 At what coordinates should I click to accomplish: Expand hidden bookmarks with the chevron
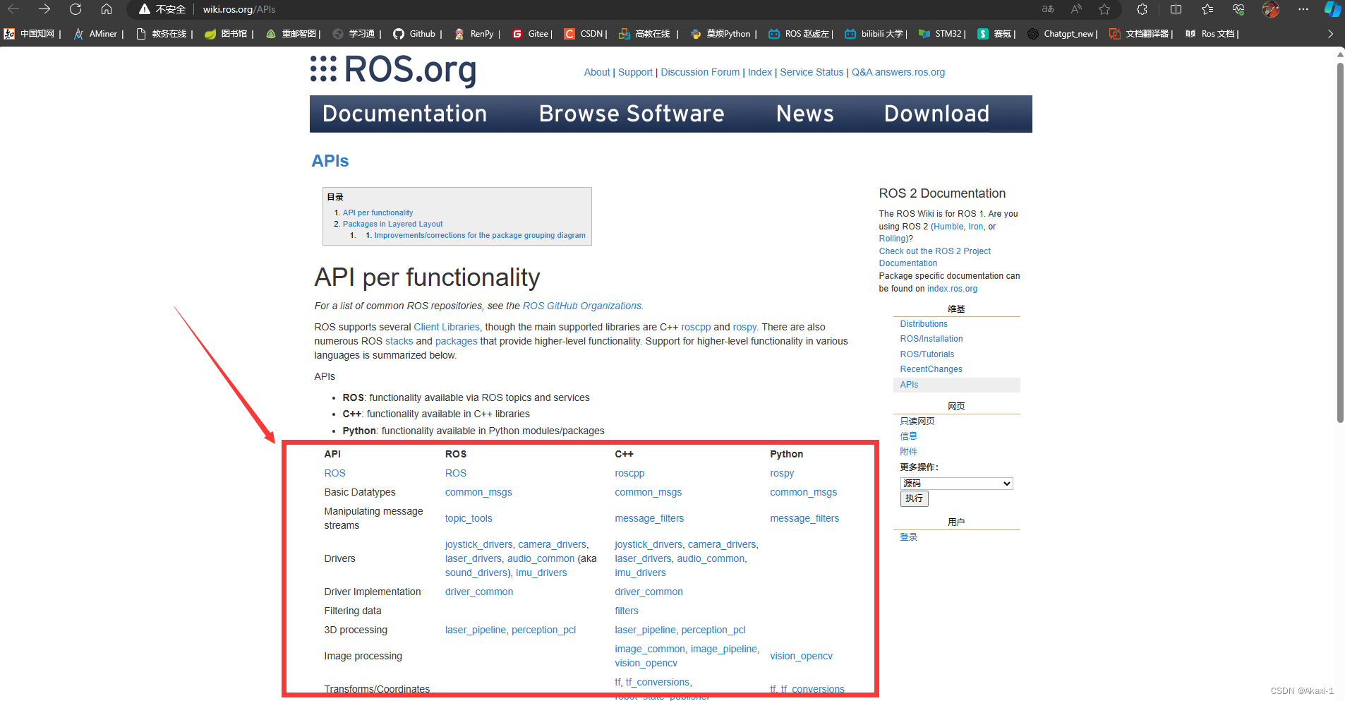point(1331,33)
